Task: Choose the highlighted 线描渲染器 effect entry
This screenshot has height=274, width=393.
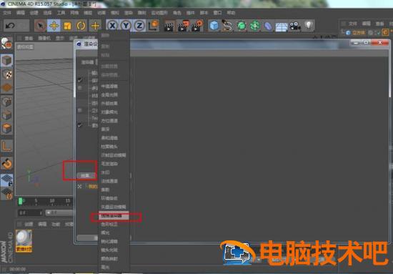Action: [114, 216]
